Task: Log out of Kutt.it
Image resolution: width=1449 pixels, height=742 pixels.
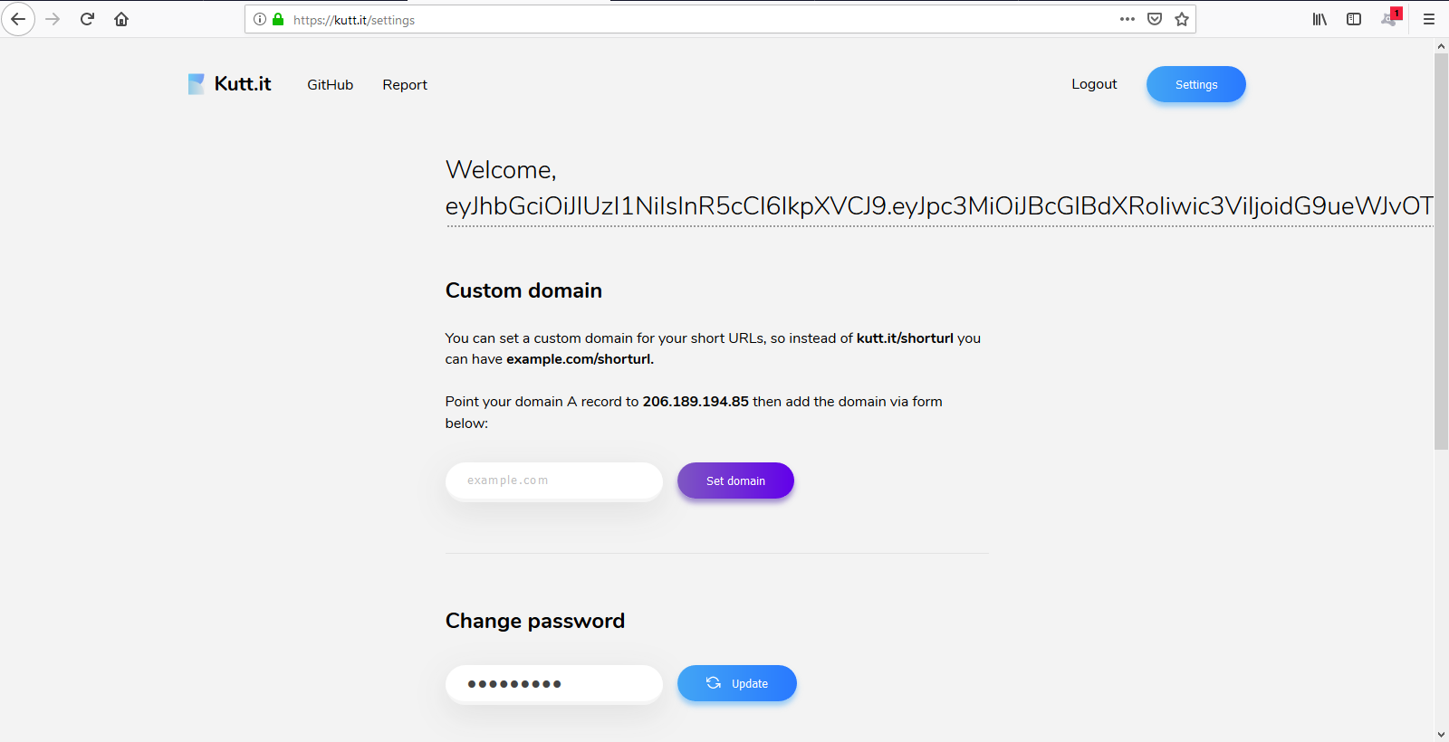Action: tap(1094, 83)
